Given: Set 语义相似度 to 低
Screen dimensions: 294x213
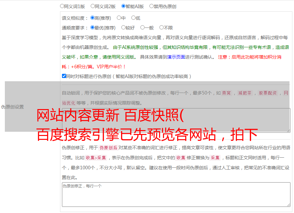Looking at the screenshot, I should tap(133, 18).
